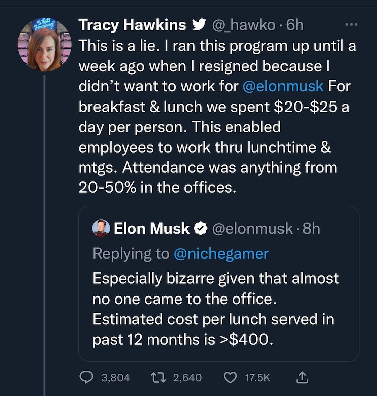Click the Tracy Hawkins display name
This screenshot has height=396, width=377.
click(133, 24)
